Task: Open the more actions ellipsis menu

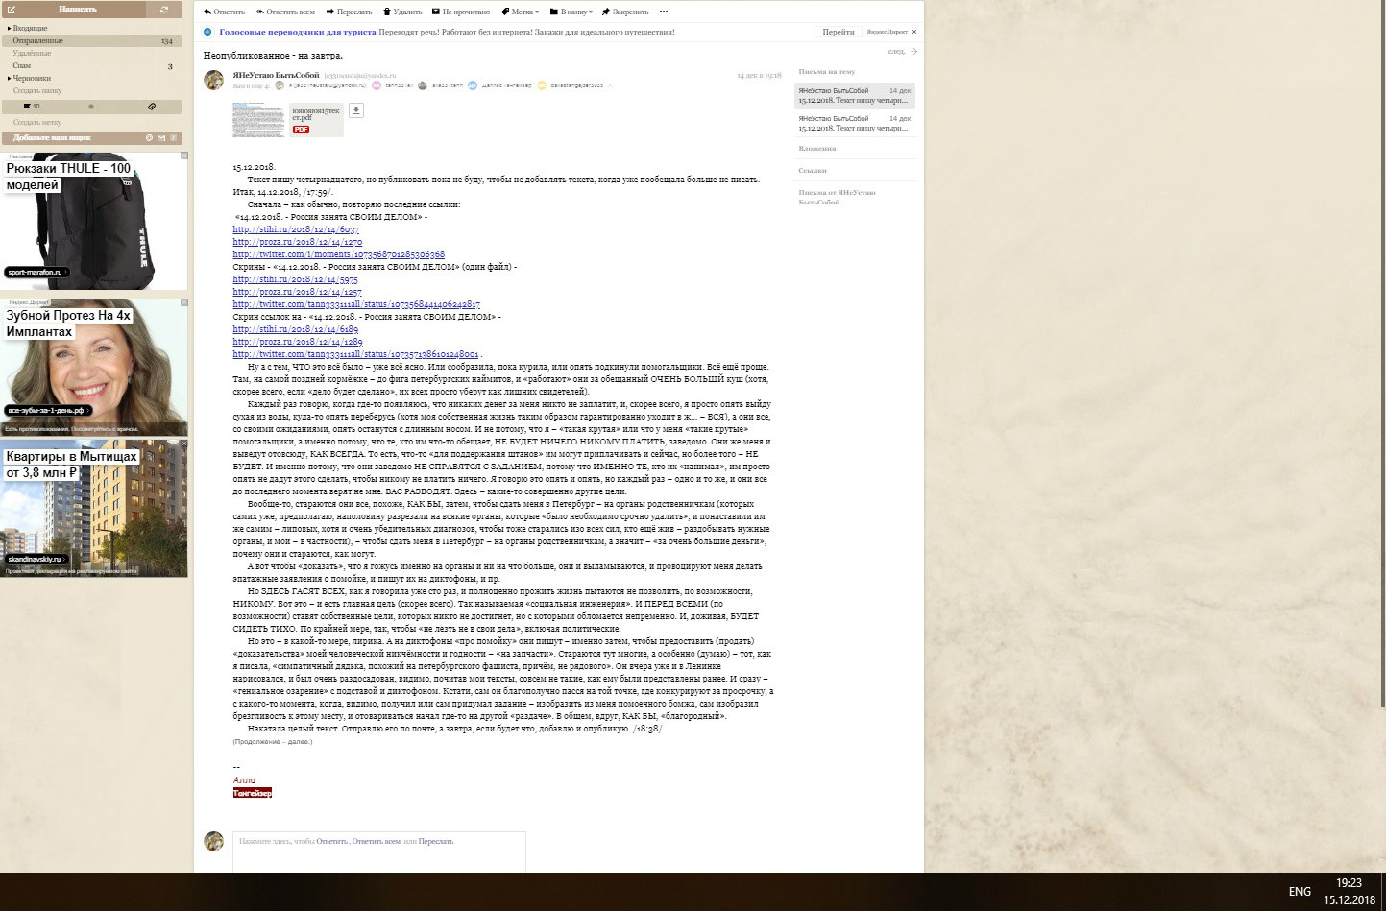Action: tap(664, 12)
